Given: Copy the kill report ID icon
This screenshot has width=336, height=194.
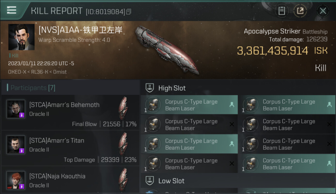Looking at the screenshot, I should pos(129,11).
